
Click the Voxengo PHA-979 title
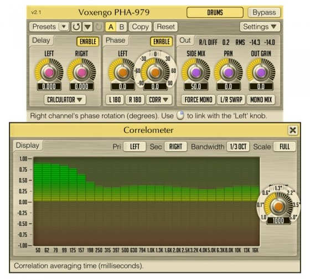(114, 13)
